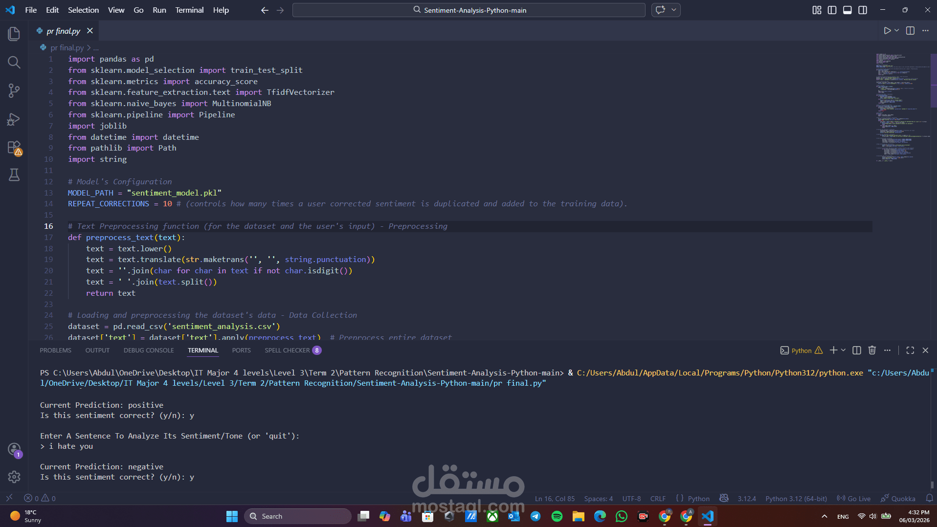
Task: Open the Copilot chat dropdown chevron
Action: (x=673, y=10)
